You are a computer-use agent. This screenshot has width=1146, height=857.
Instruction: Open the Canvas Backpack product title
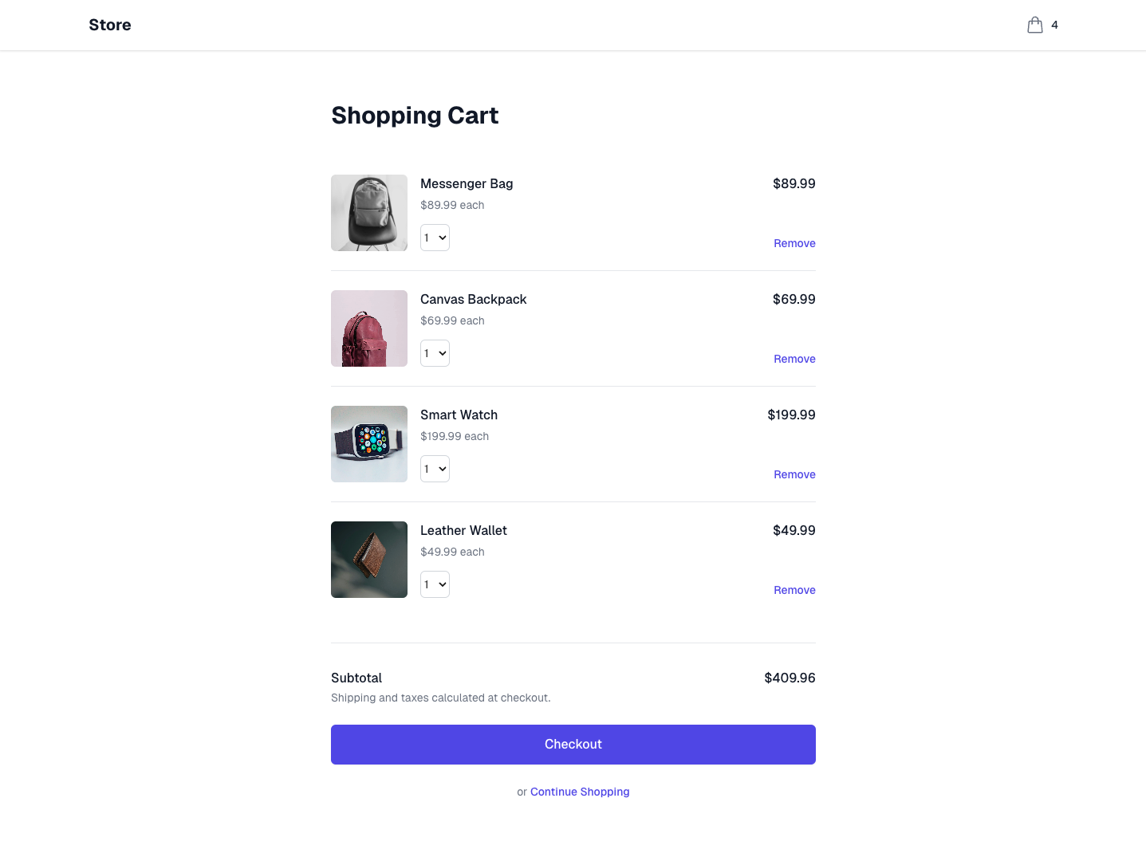(473, 299)
